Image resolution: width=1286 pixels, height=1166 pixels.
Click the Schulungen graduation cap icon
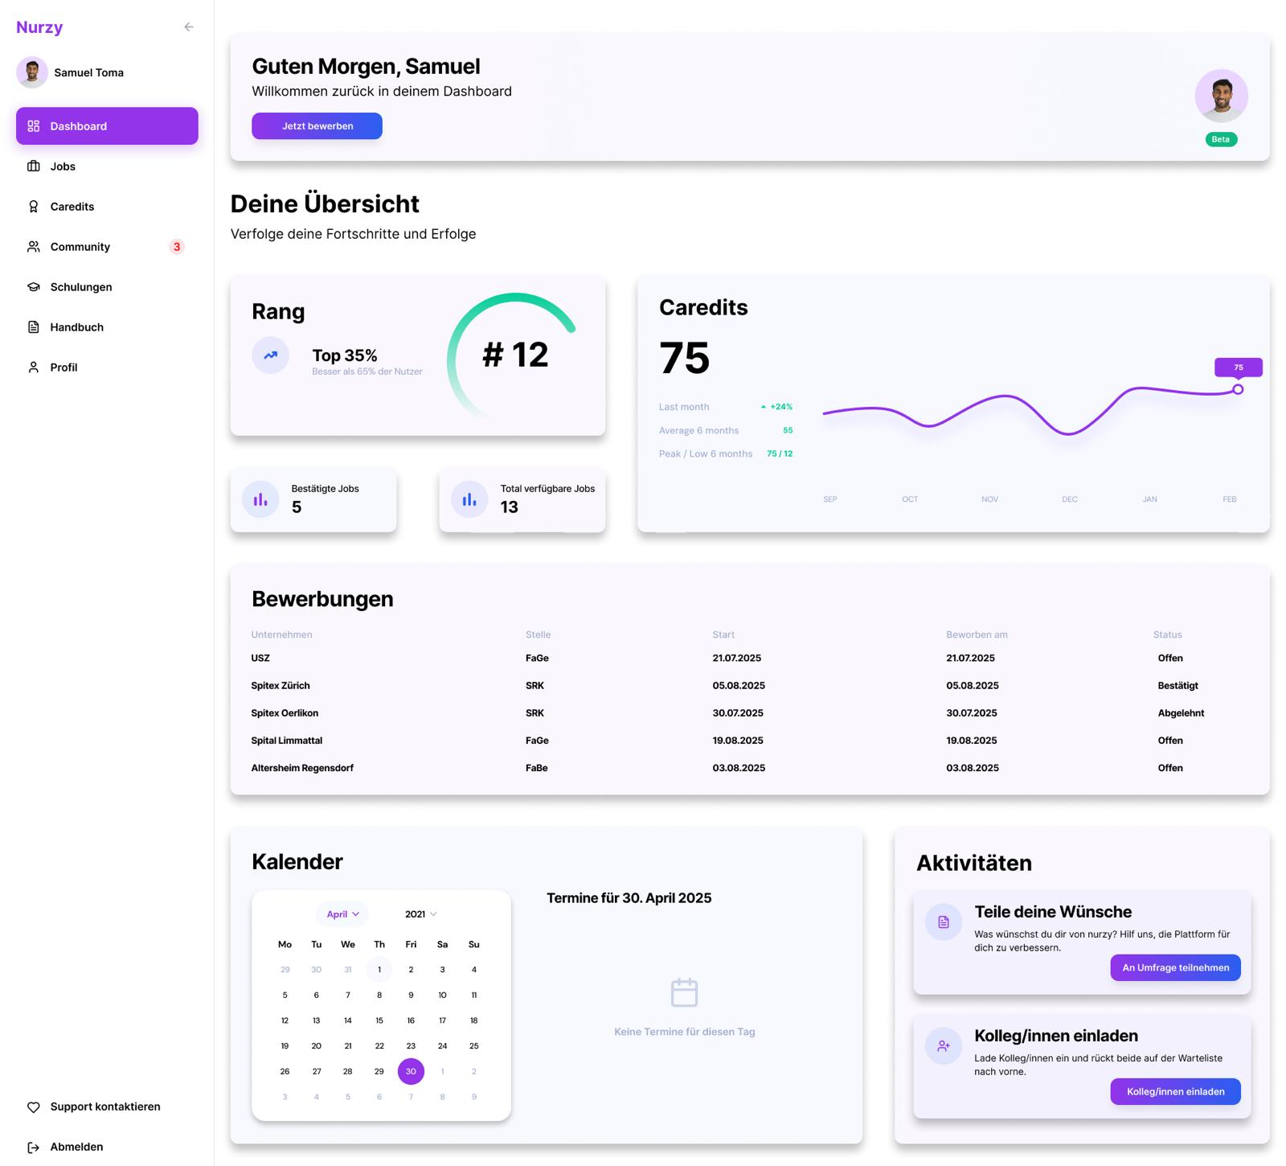pos(34,287)
